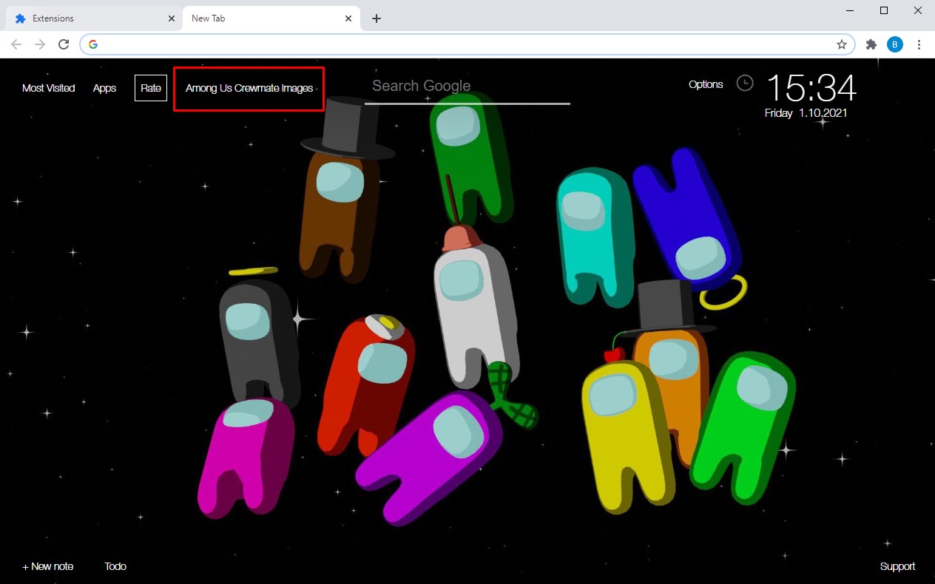Screen dimensions: 935x584
Task: Focus the browser address bar
Action: pyautogui.click(x=467, y=44)
